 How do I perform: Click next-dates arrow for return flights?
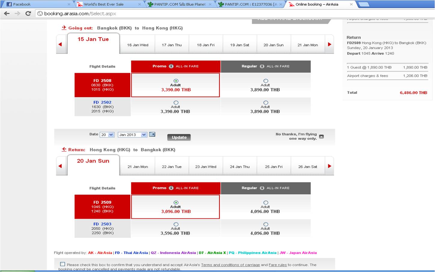[x=329, y=166]
